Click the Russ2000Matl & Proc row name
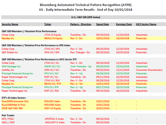 pos(14,105)
